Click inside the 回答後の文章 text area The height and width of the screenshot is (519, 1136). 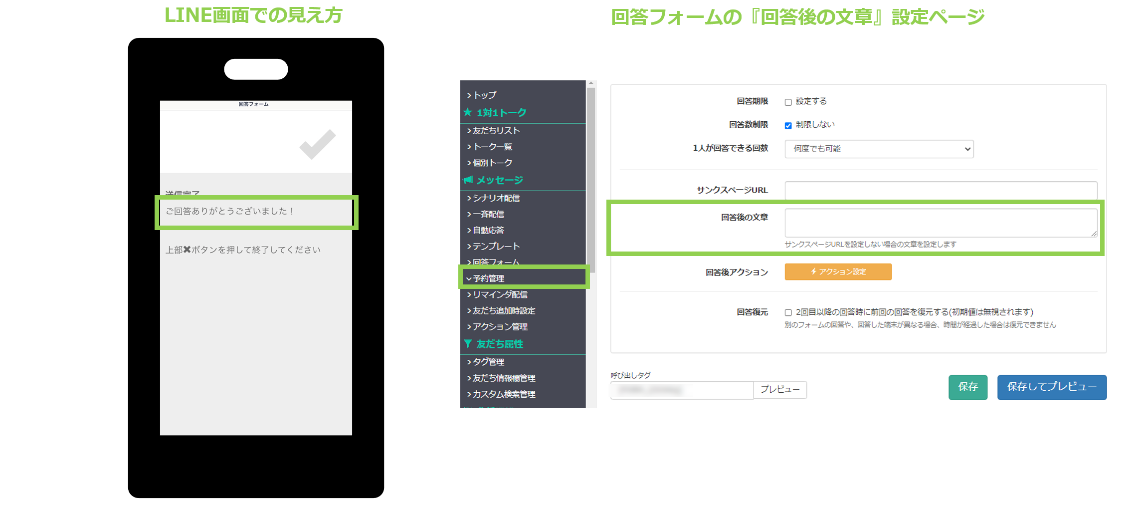point(941,223)
